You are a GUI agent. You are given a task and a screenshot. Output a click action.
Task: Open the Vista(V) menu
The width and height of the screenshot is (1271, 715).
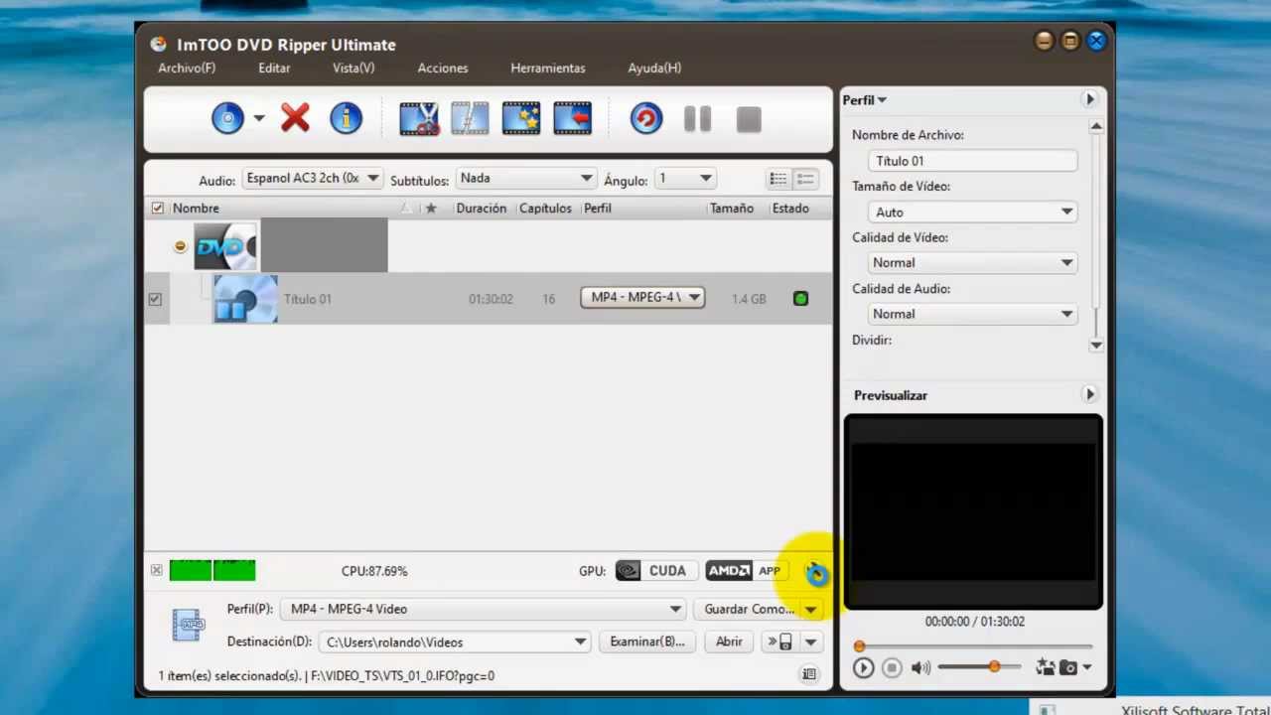[x=353, y=69]
